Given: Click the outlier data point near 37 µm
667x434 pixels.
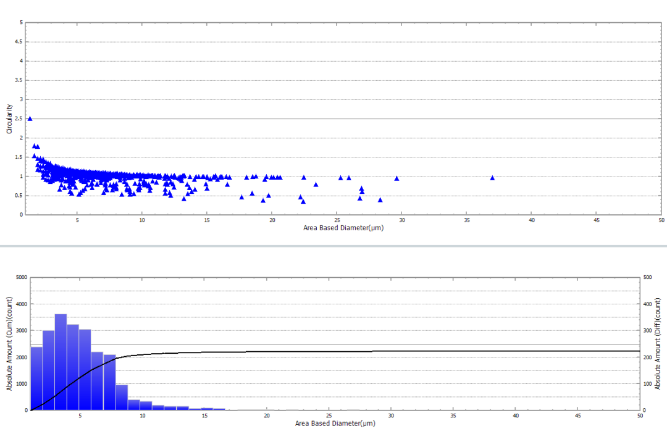Looking at the screenshot, I should [492, 178].
